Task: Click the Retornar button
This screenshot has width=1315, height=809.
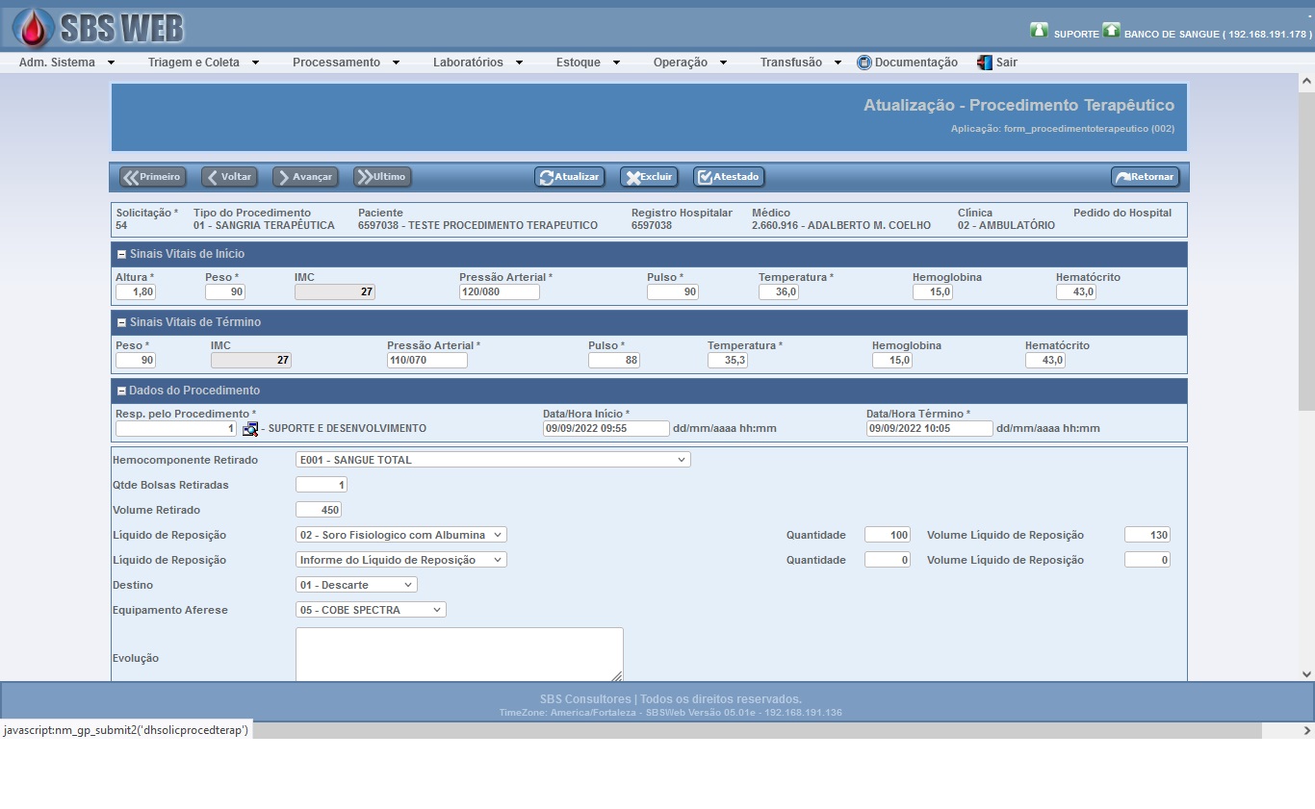Action: click(x=1145, y=177)
